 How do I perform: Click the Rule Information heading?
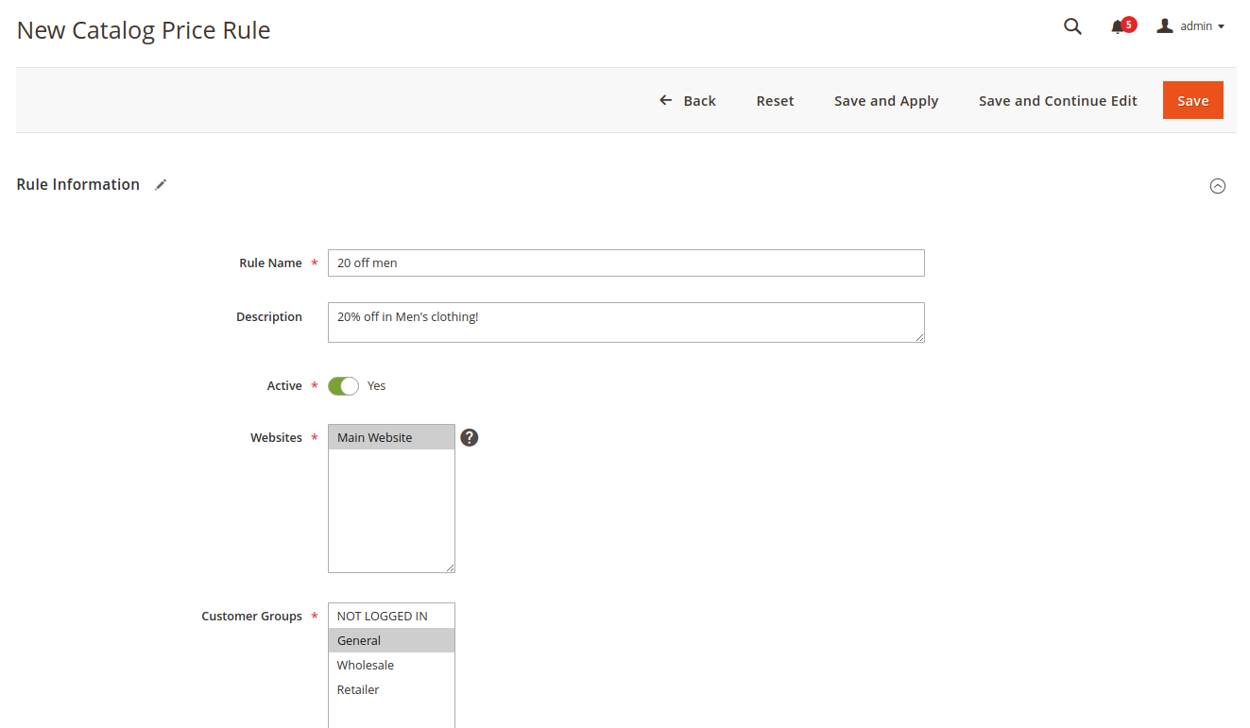[78, 185]
